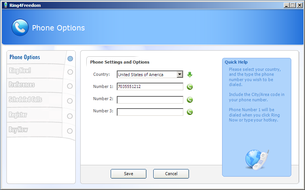Image resolution: width=305 pixels, height=190 pixels.
Task: Click the green call icon for Number 3
Action: [x=190, y=112]
